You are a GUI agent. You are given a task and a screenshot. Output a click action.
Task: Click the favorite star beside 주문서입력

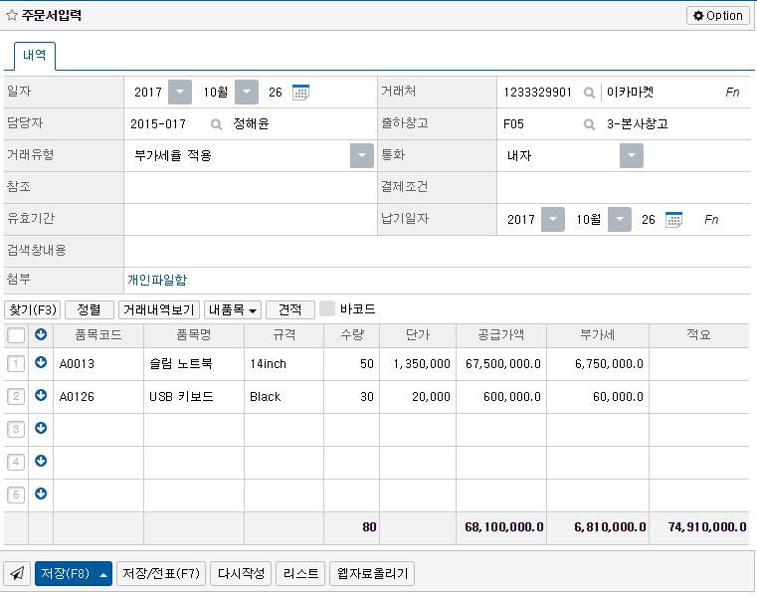point(12,16)
